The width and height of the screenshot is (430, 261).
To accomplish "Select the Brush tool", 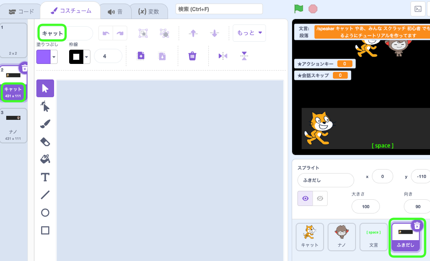I will coord(45,124).
